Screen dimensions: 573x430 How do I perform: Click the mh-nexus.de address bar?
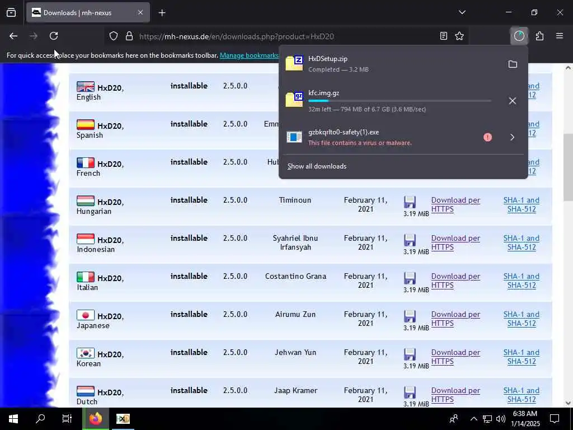[x=285, y=36]
